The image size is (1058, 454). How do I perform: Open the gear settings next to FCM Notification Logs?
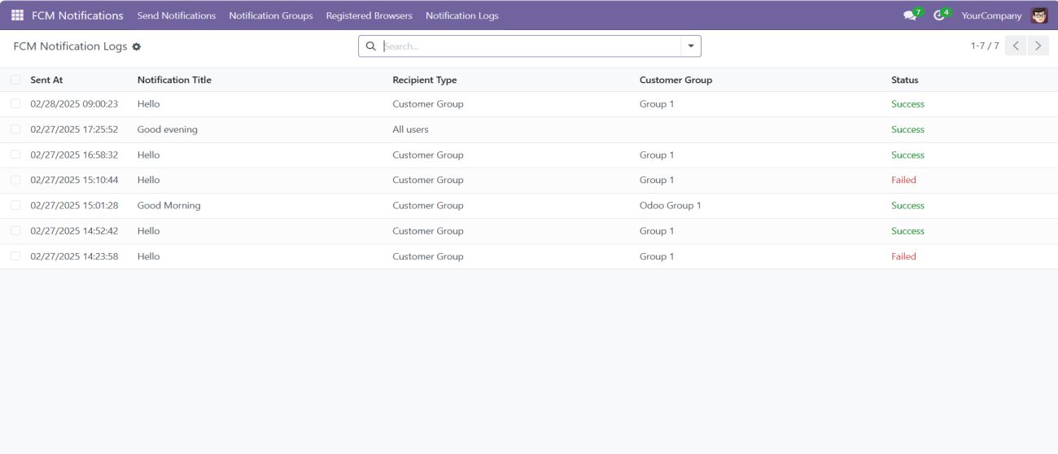click(x=137, y=47)
